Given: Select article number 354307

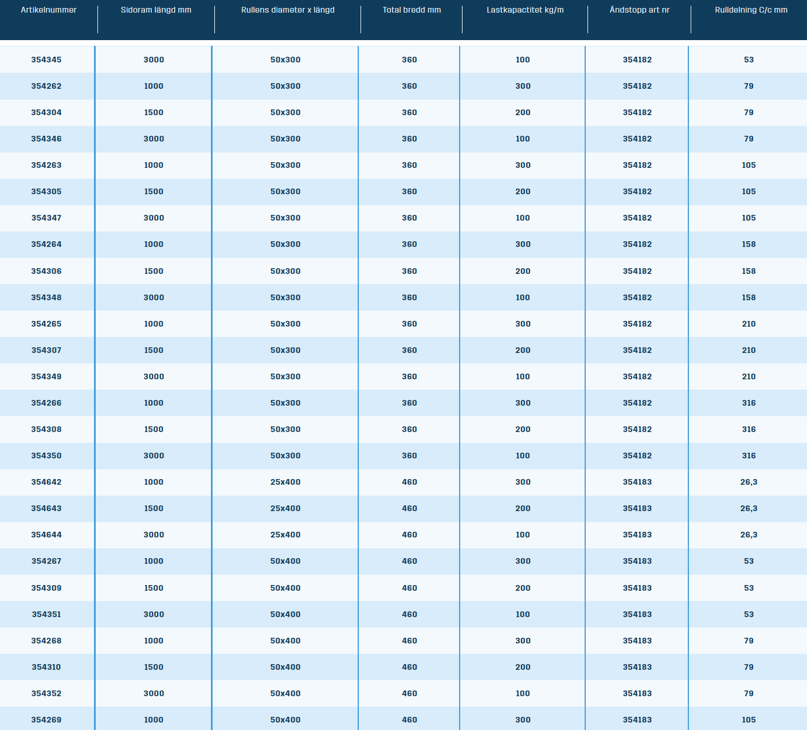Looking at the screenshot, I should pyautogui.click(x=46, y=350).
